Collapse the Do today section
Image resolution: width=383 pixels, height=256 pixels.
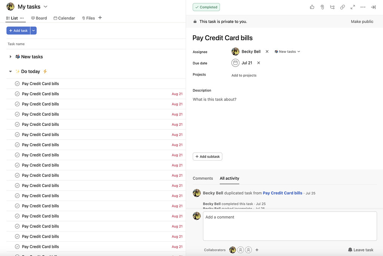pyautogui.click(x=10, y=71)
